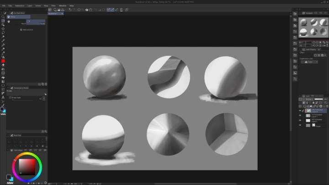Select the Auto select magic wand tool

click(3, 37)
